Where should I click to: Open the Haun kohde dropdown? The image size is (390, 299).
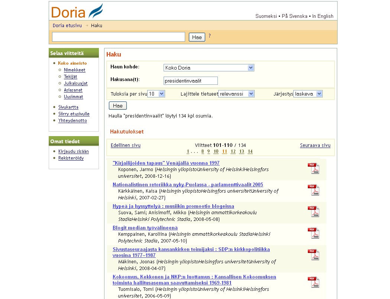click(x=209, y=68)
